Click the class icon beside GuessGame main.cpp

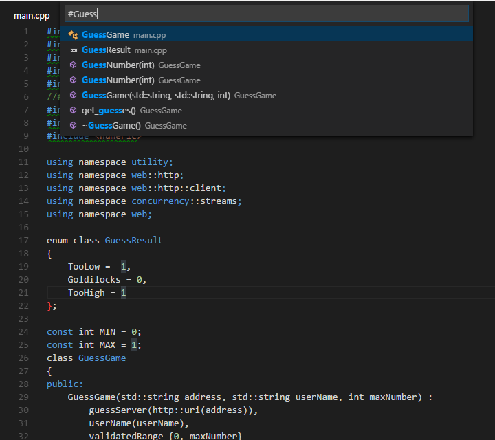pos(73,35)
